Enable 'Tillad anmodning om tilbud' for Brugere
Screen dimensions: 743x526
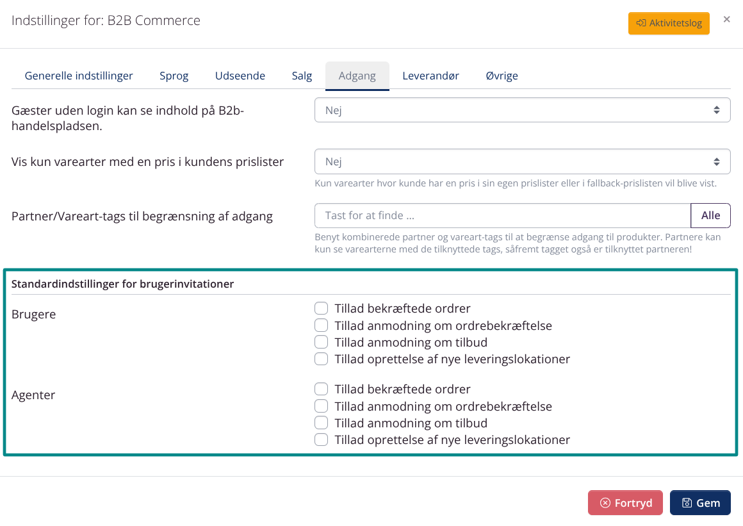click(321, 341)
